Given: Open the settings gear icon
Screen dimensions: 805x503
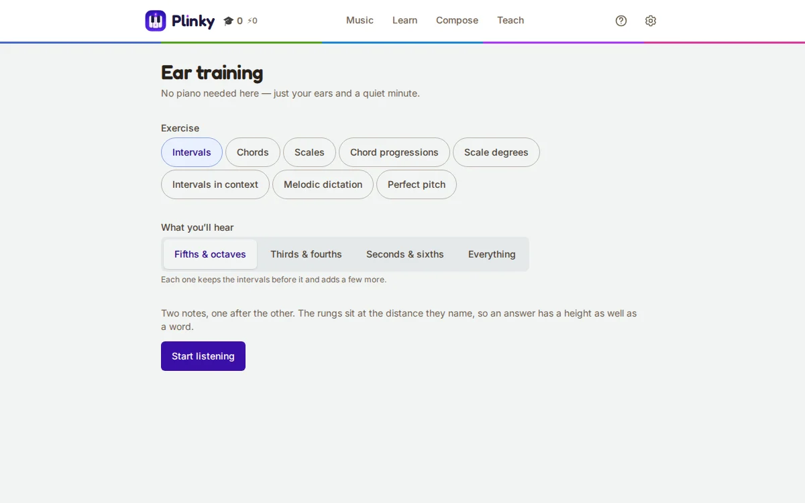Looking at the screenshot, I should click(x=651, y=21).
